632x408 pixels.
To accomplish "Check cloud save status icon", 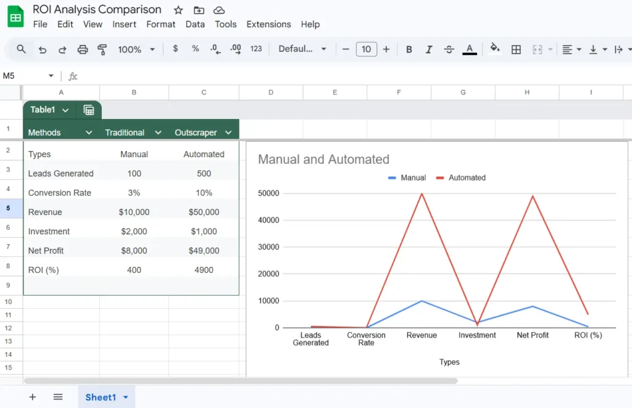I will (219, 10).
